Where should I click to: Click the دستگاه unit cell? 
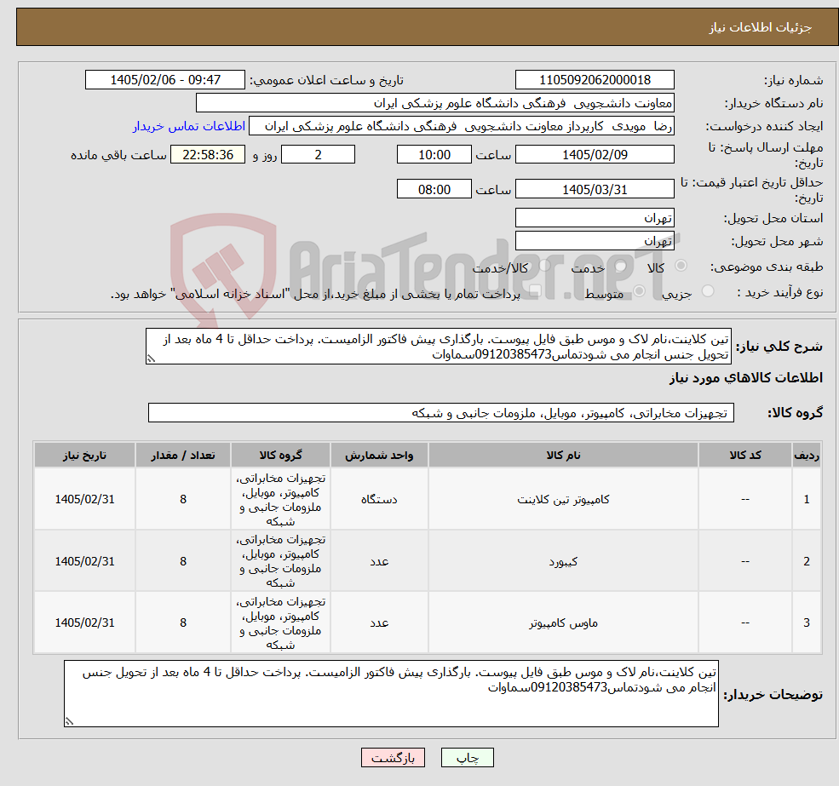point(379,499)
